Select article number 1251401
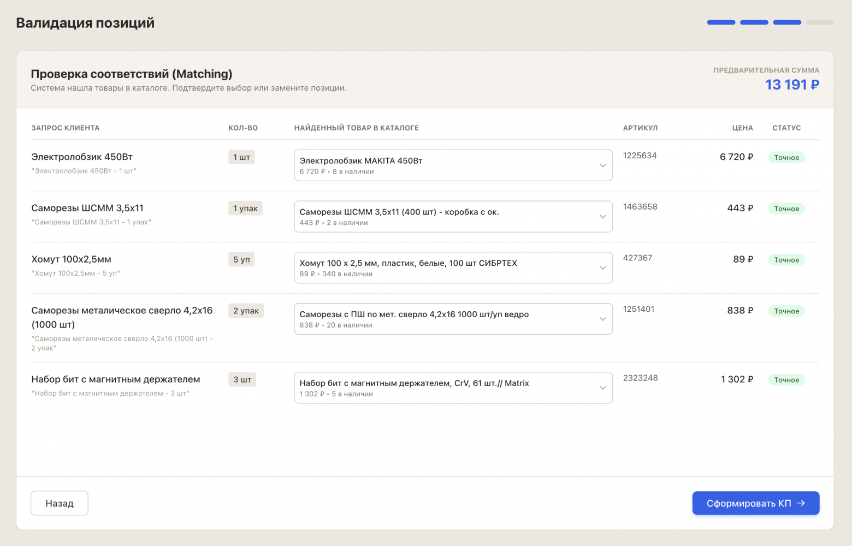 (x=638, y=309)
